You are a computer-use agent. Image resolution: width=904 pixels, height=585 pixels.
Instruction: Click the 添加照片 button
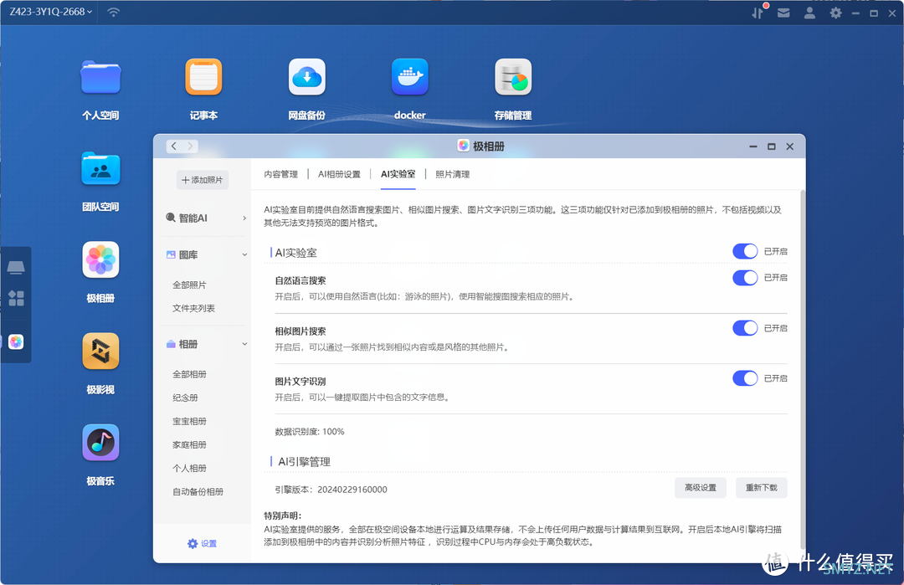click(x=203, y=180)
